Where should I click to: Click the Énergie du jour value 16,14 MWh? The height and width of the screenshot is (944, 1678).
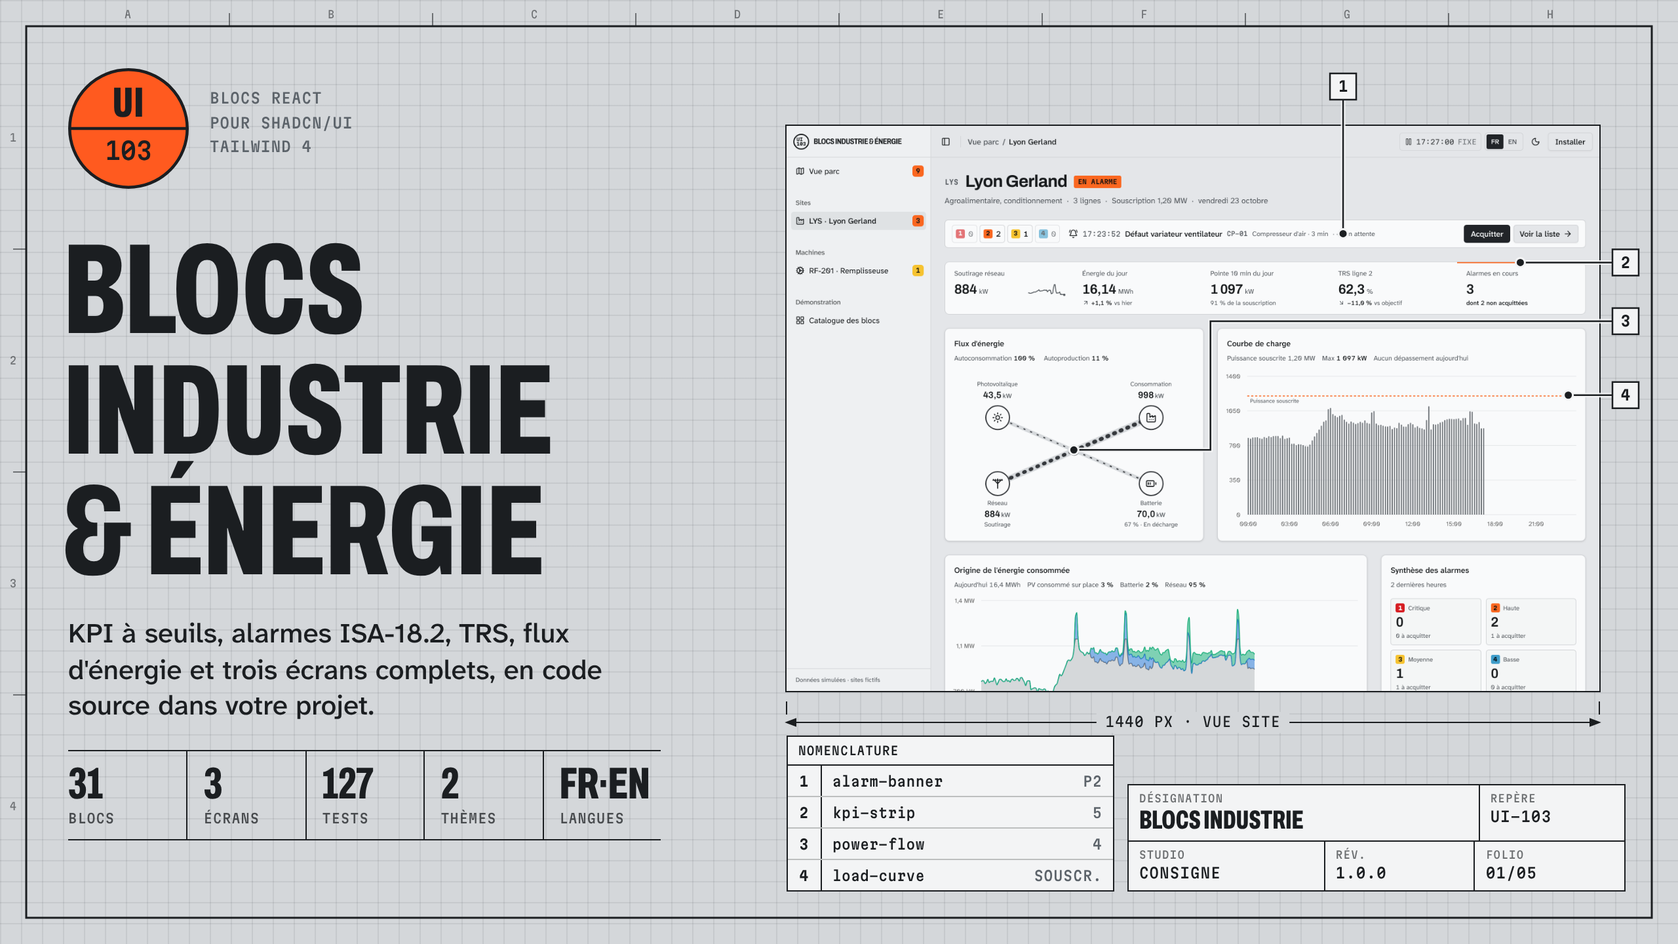tap(1107, 289)
